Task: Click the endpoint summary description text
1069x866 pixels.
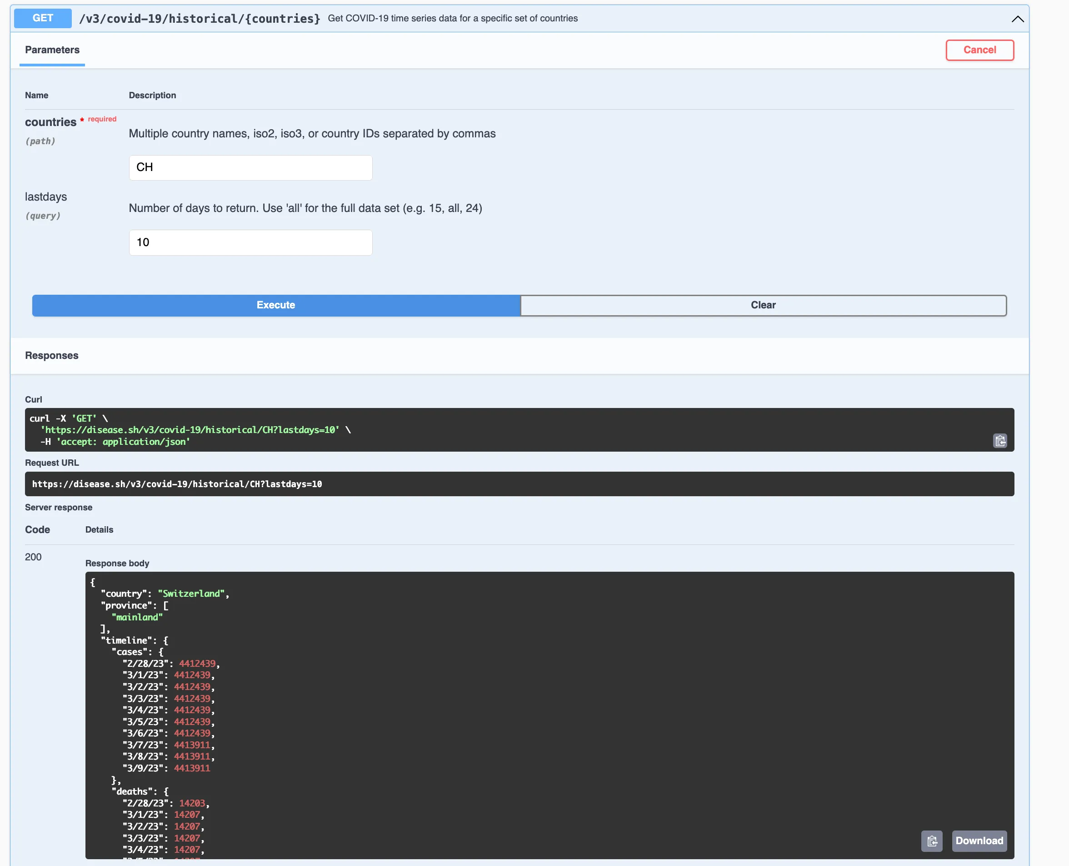Action: [453, 19]
